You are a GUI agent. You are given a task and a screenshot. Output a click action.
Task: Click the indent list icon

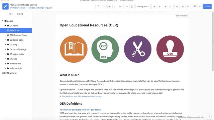165,6
